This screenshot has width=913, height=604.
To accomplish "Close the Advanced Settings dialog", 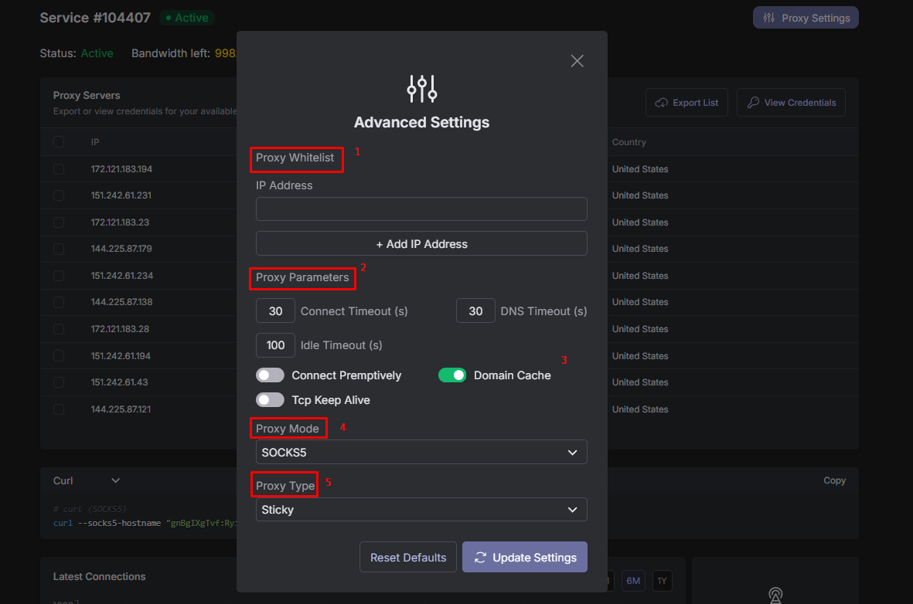I will pos(577,61).
